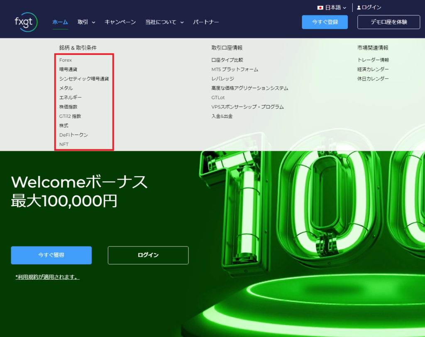Click the 今すぐ獲得 button

pos(51,255)
